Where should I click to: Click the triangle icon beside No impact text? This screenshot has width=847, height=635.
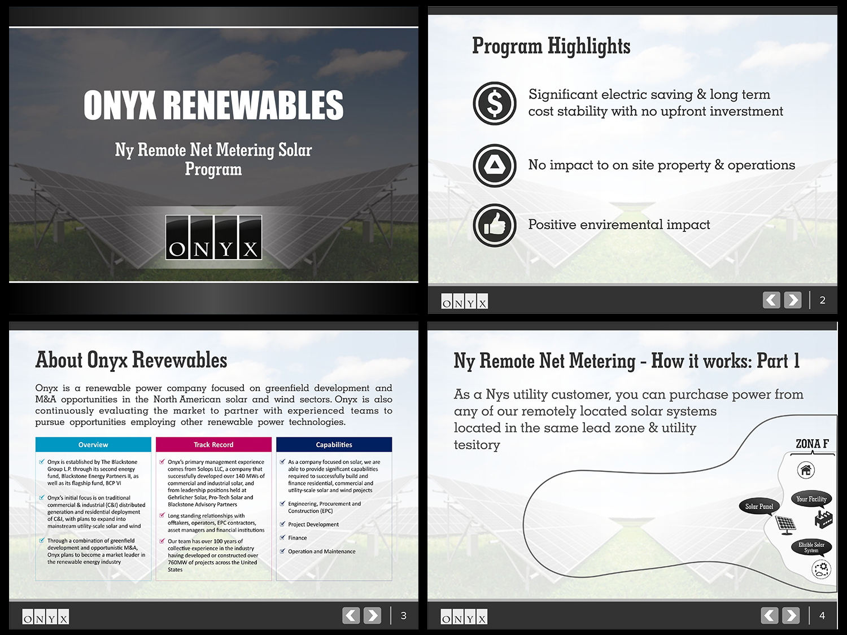(495, 165)
